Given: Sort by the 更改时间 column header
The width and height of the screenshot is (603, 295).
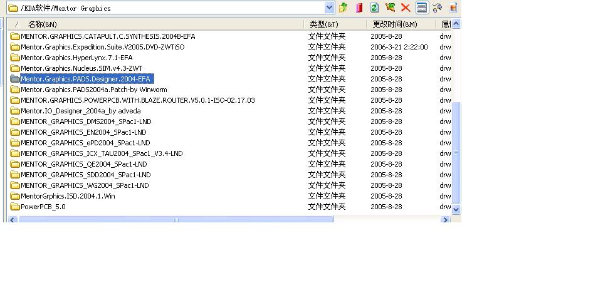Looking at the screenshot, I should tap(394, 24).
